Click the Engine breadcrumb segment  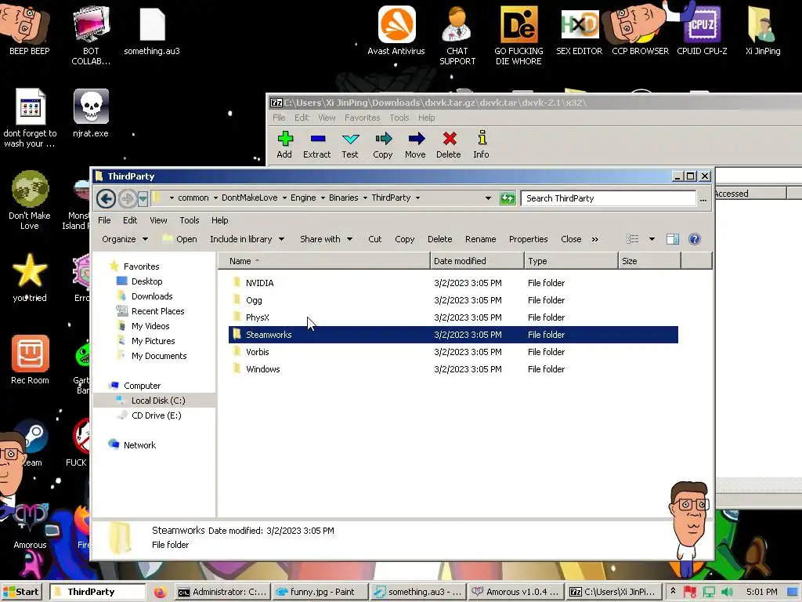pyautogui.click(x=303, y=198)
